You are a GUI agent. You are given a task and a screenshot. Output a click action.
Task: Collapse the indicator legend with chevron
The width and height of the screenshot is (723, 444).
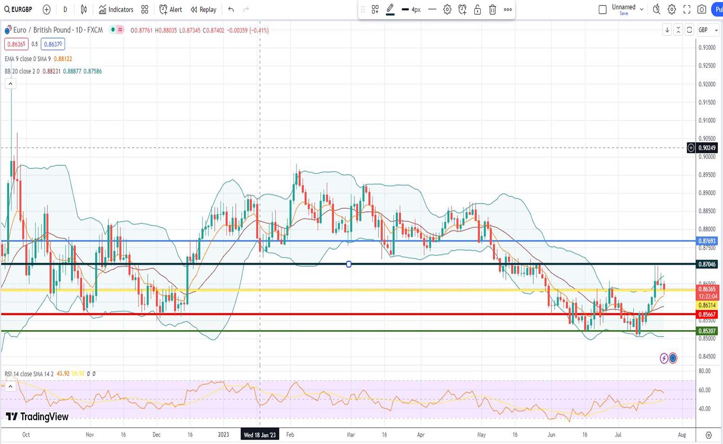(x=10, y=84)
